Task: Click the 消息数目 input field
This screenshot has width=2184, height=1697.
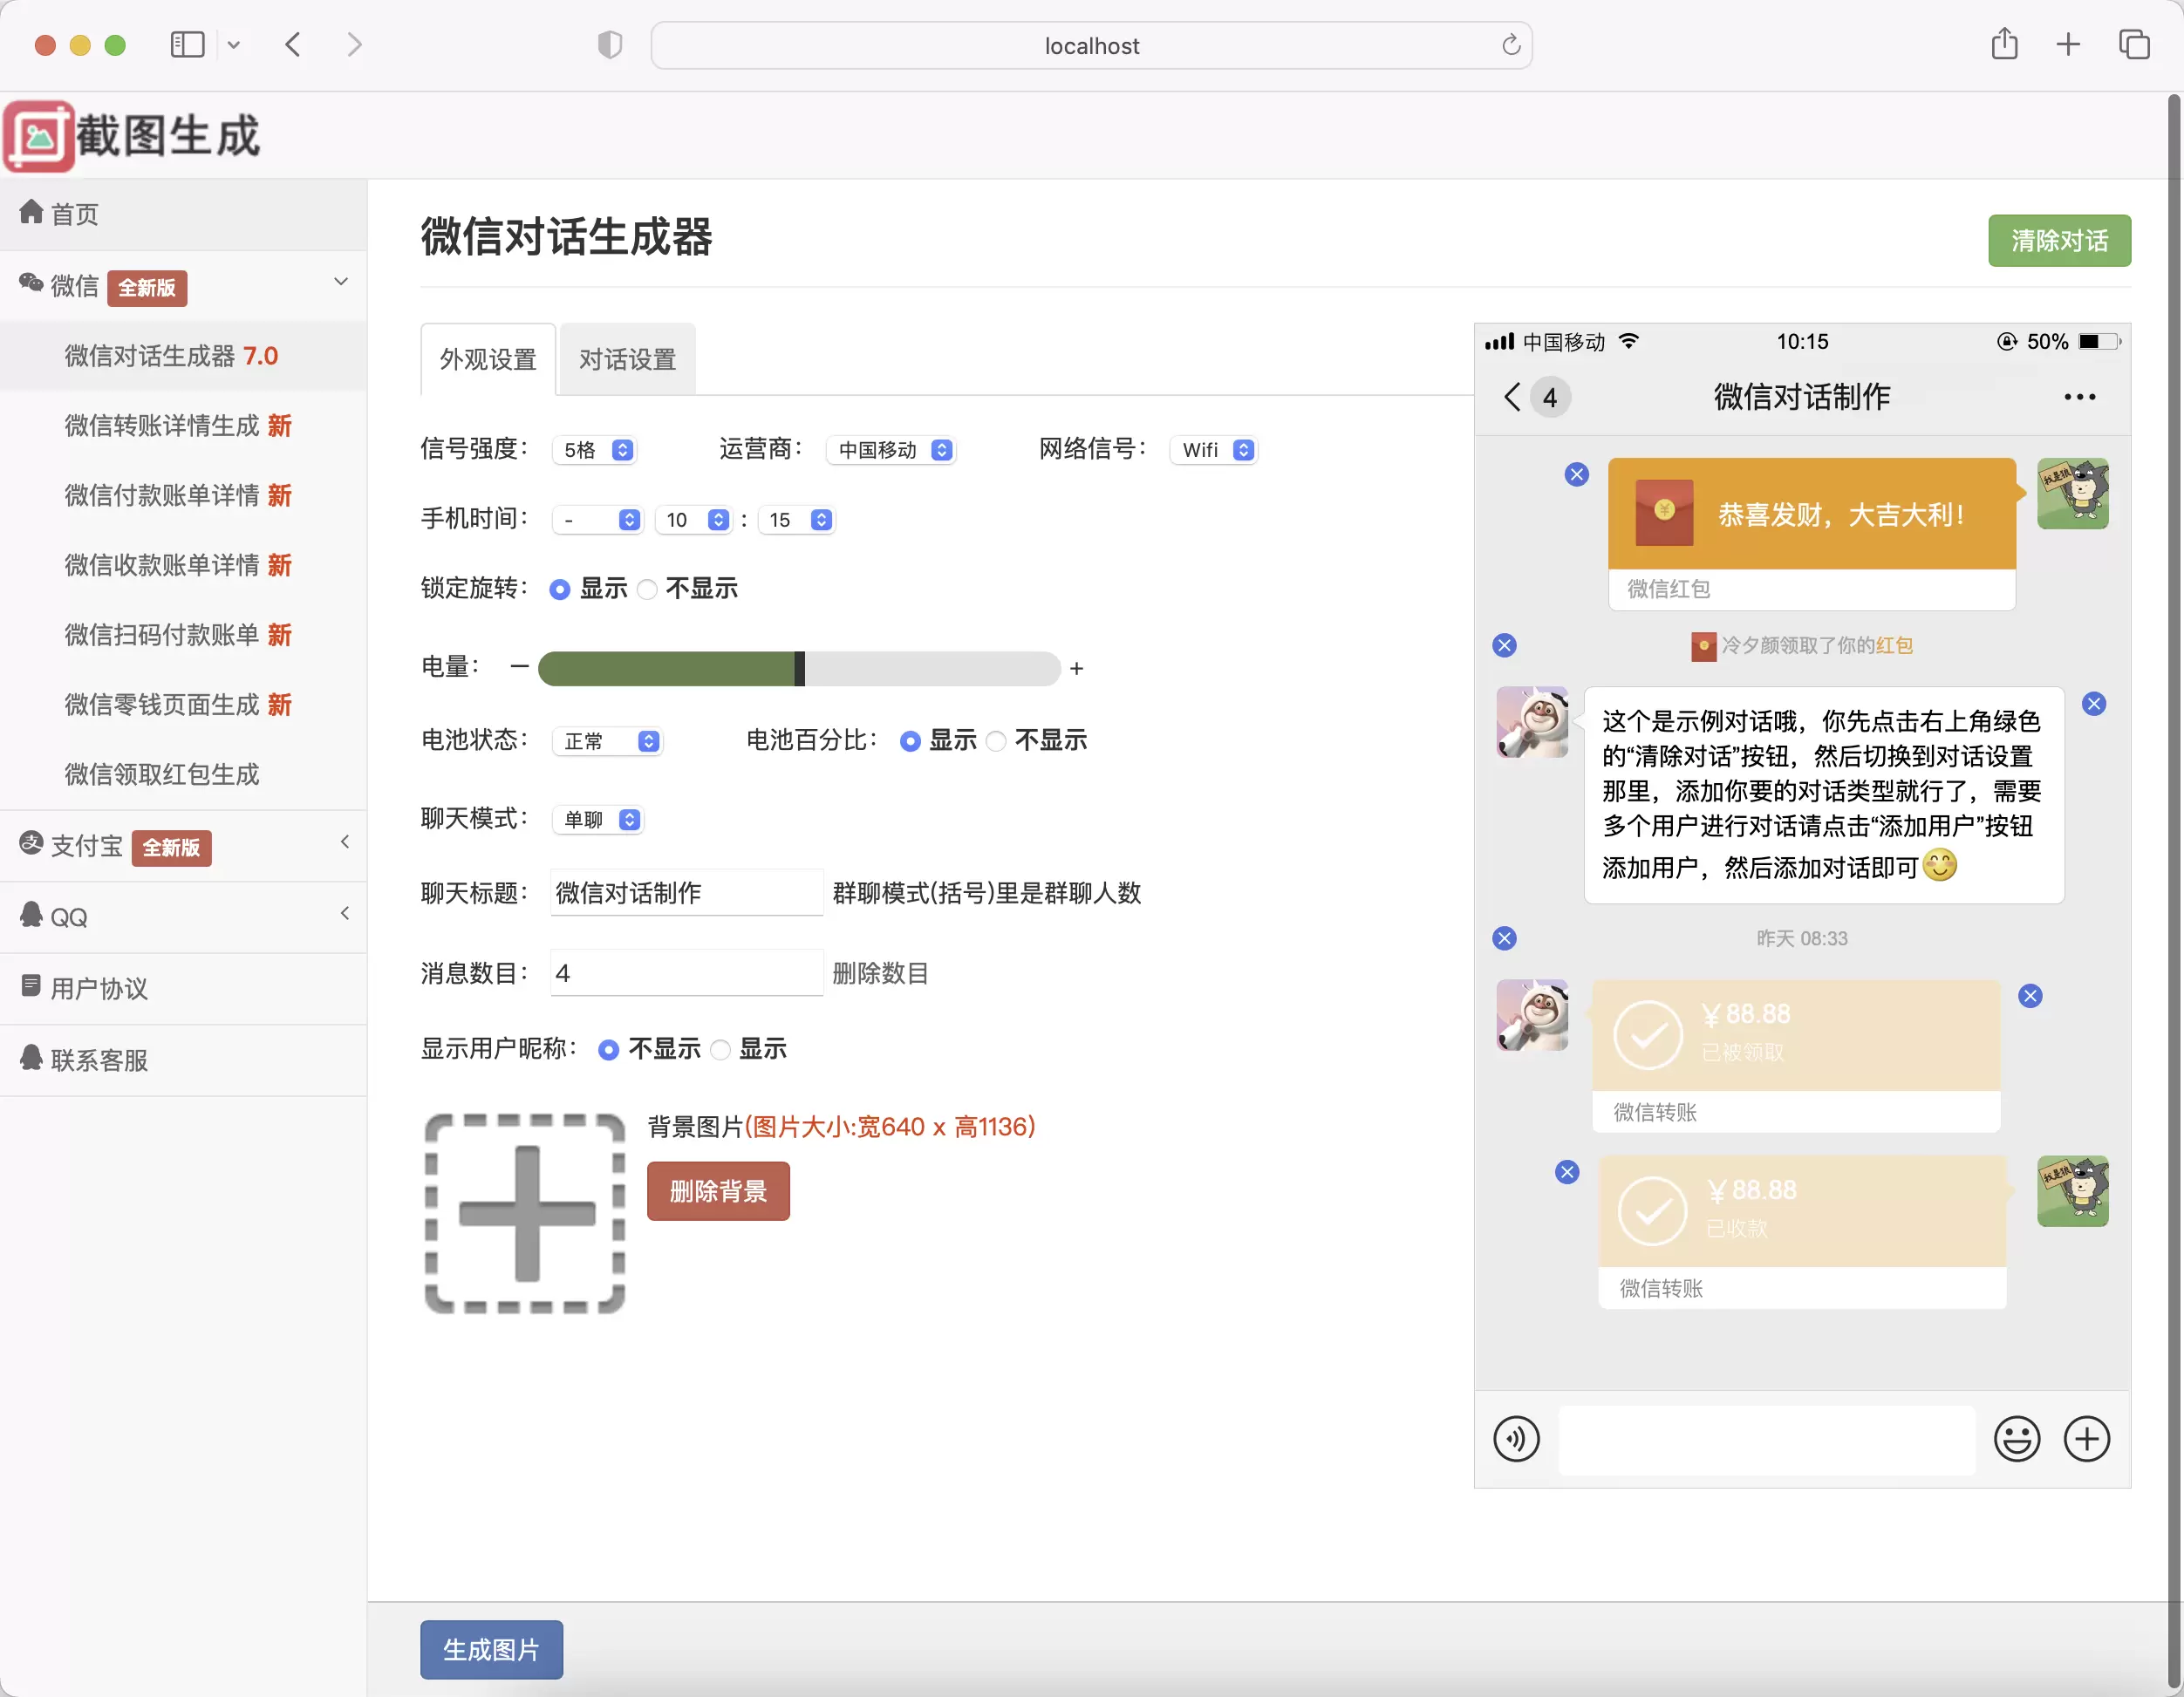Action: (686, 973)
